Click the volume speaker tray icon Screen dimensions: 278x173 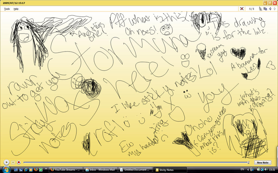[266, 170]
